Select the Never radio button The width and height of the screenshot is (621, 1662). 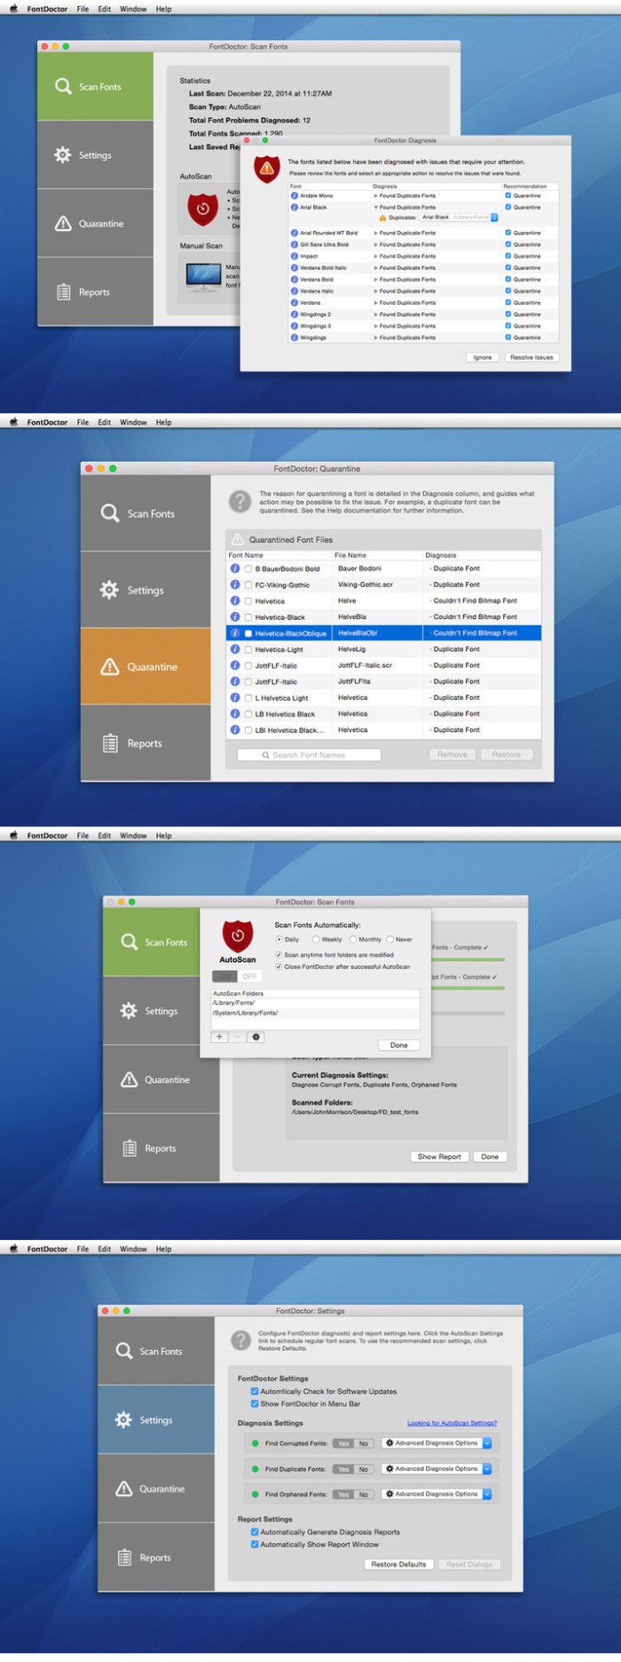click(389, 939)
